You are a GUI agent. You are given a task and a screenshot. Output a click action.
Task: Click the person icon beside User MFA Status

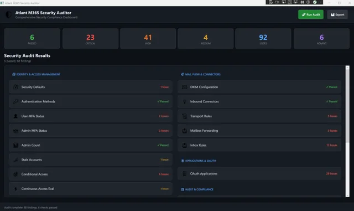tap(15, 116)
